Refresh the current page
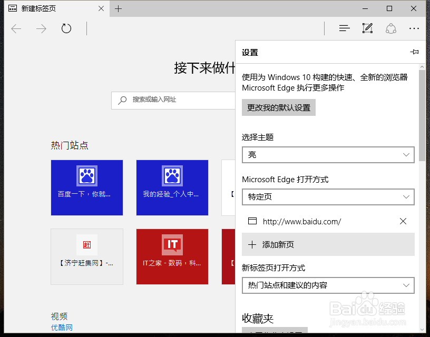The width and height of the screenshot is (430, 337). click(66, 28)
